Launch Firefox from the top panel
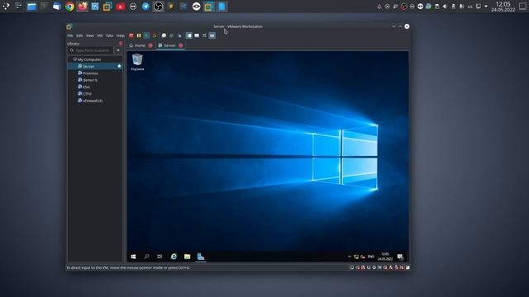Viewport: 529px width, 297px height. coord(83,7)
